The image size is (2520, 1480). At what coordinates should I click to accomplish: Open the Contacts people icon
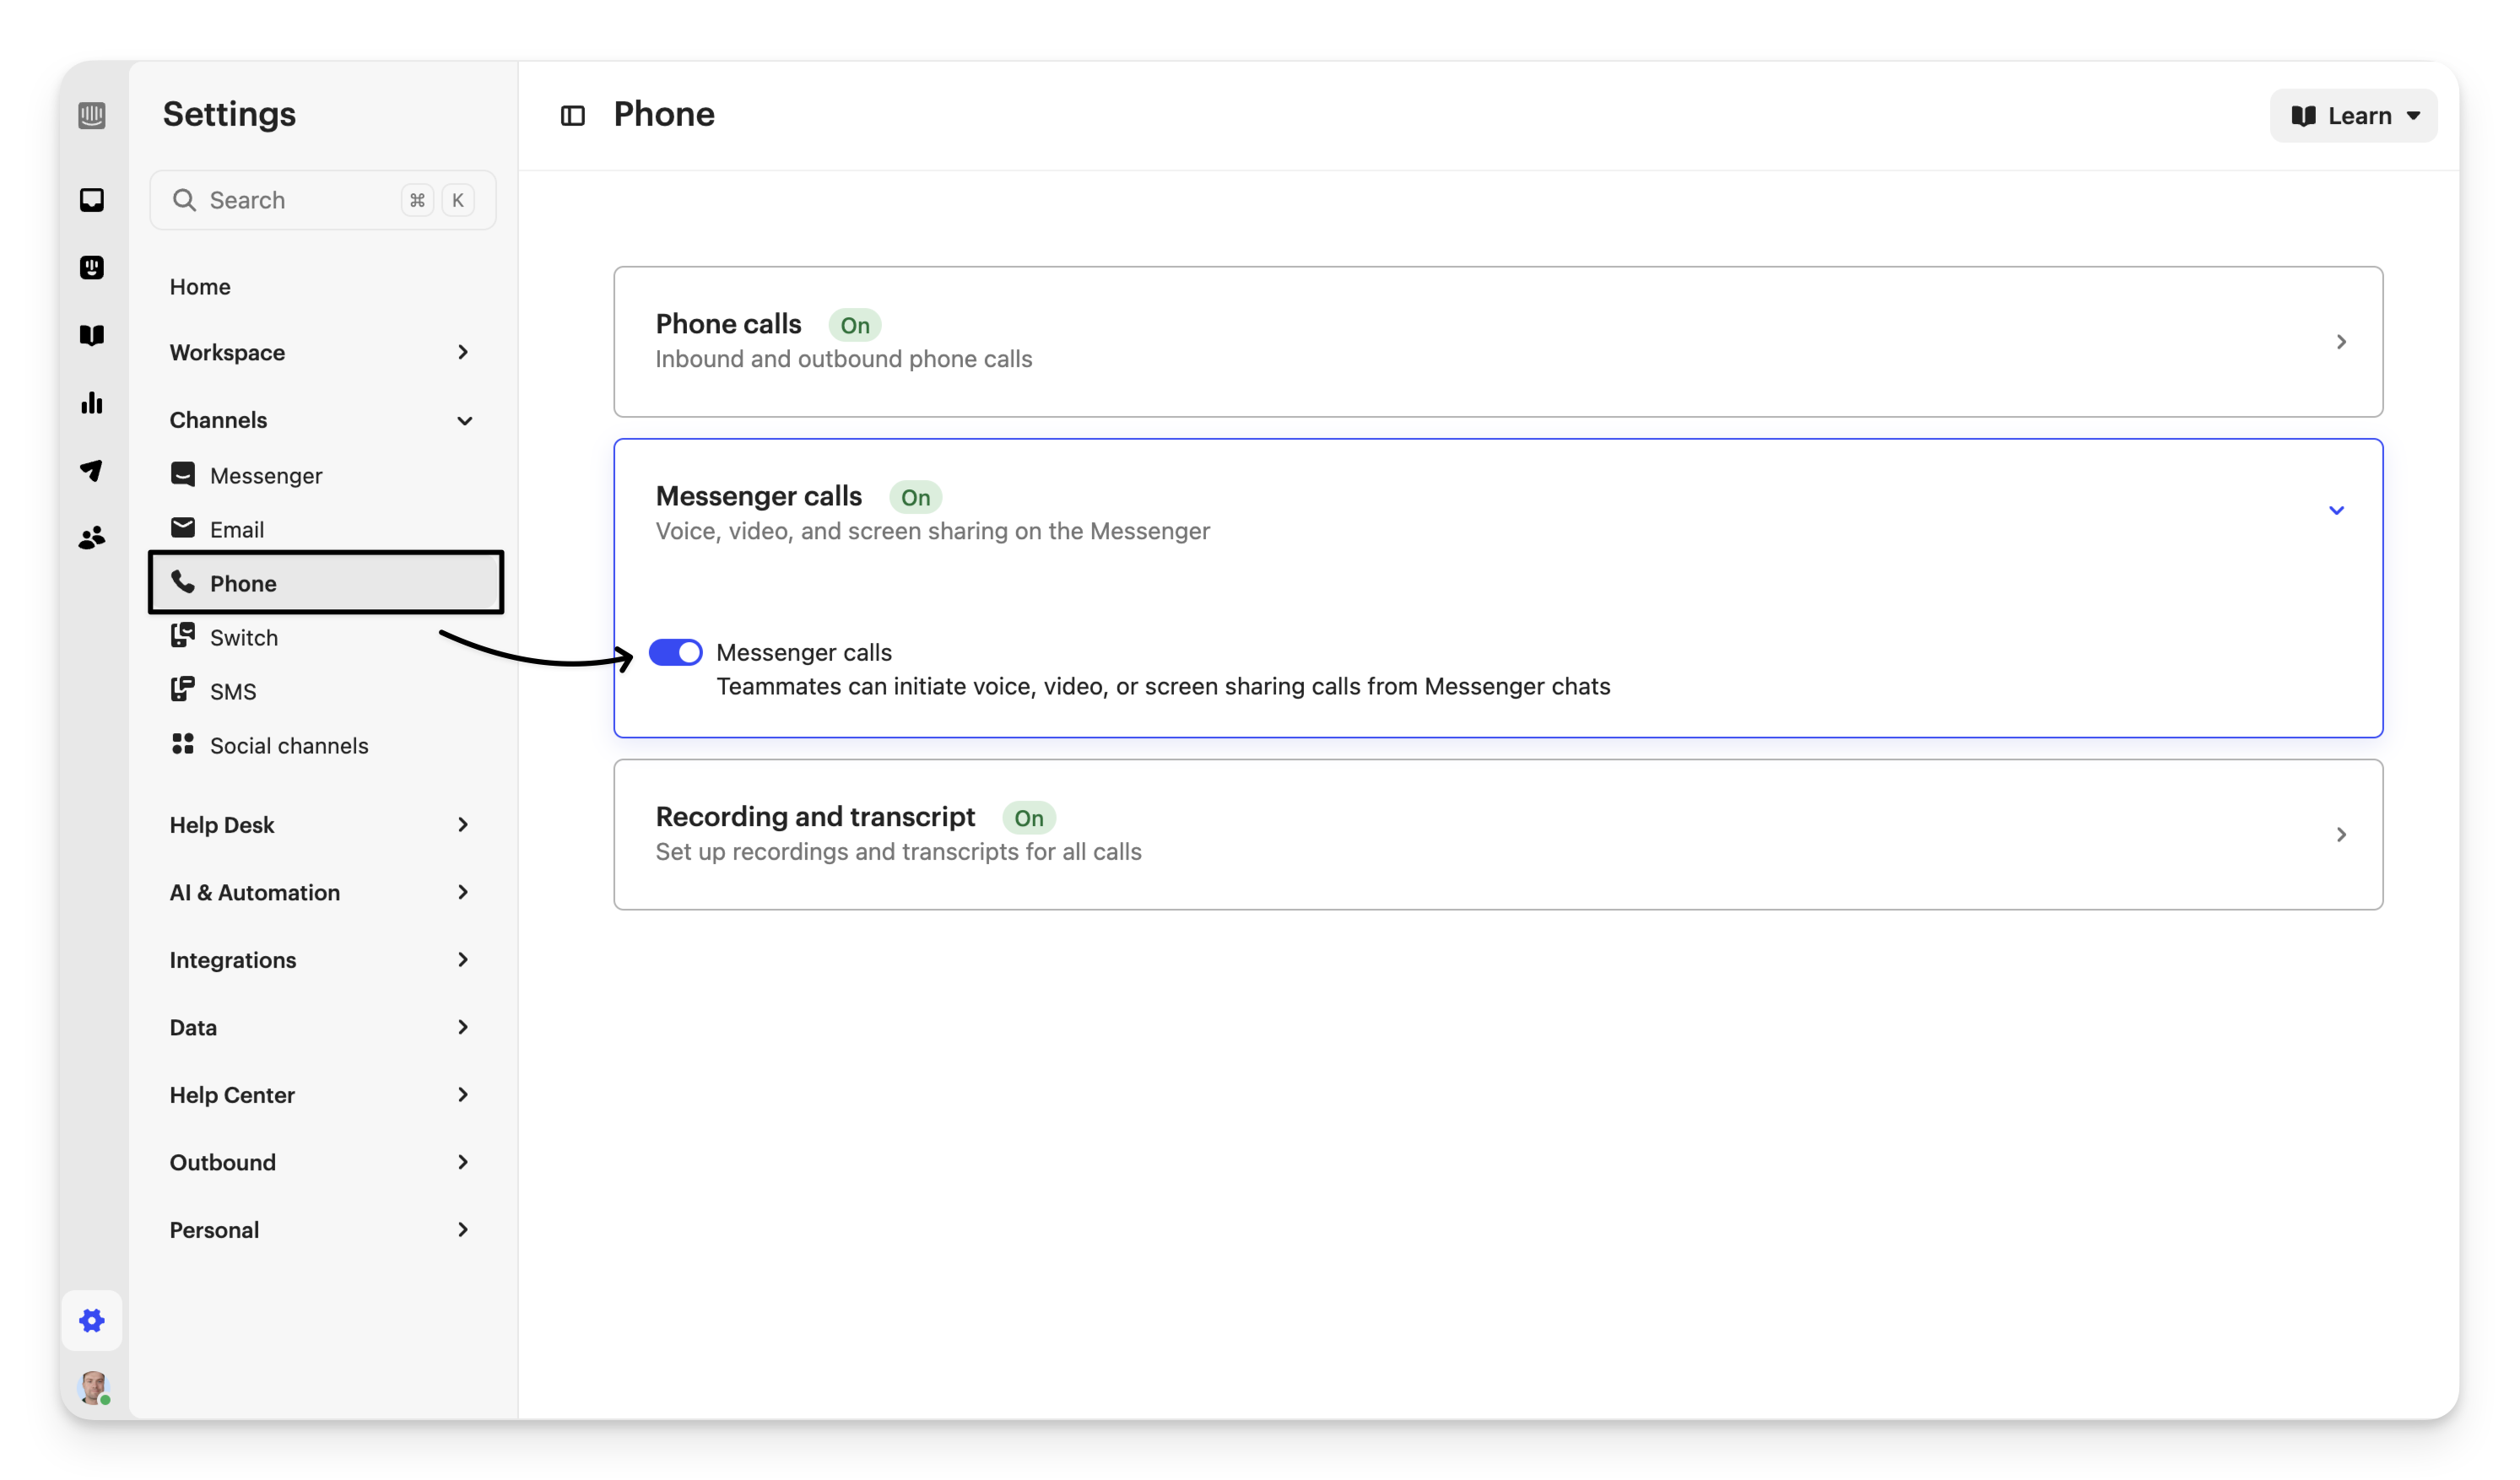(x=92, y=538)
